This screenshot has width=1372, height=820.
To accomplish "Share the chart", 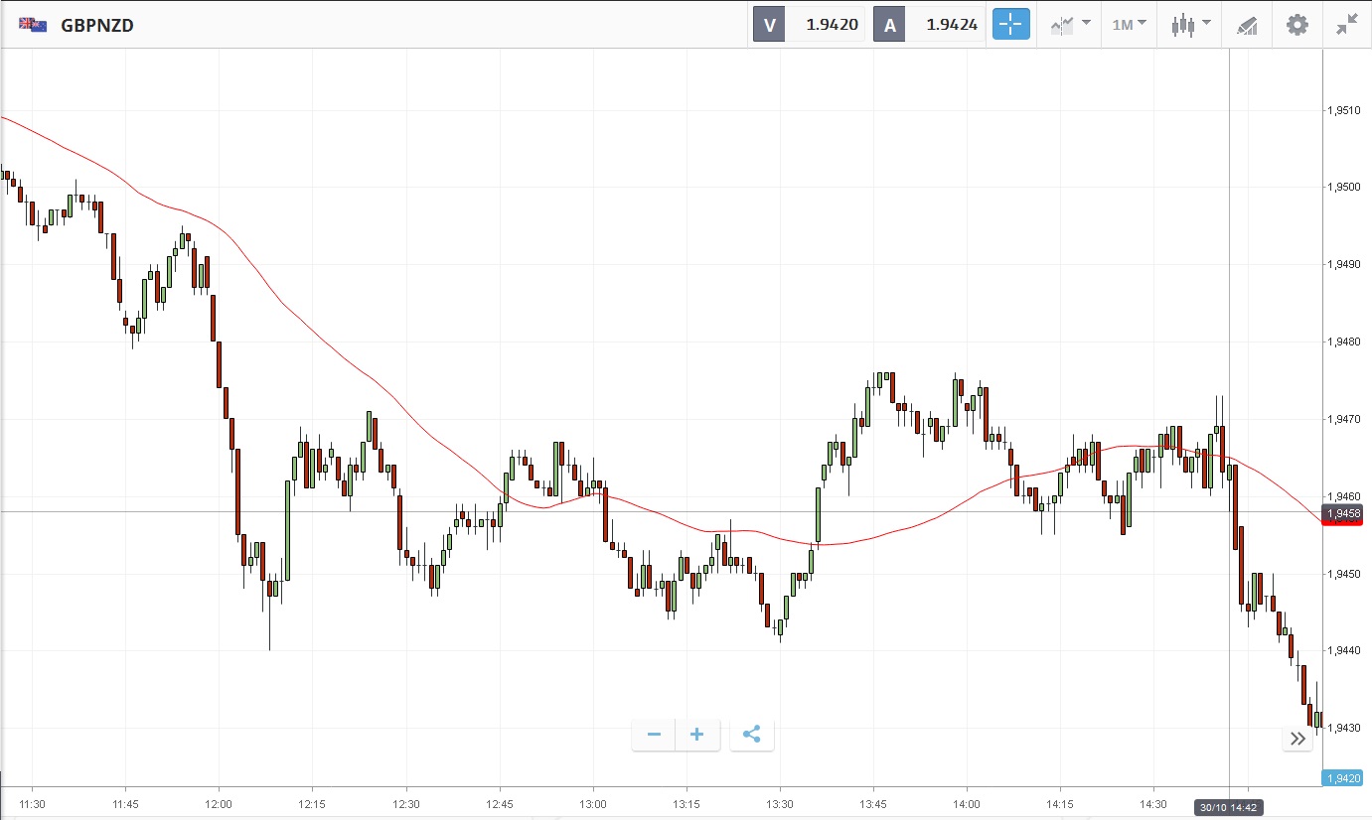I will 752,735.
